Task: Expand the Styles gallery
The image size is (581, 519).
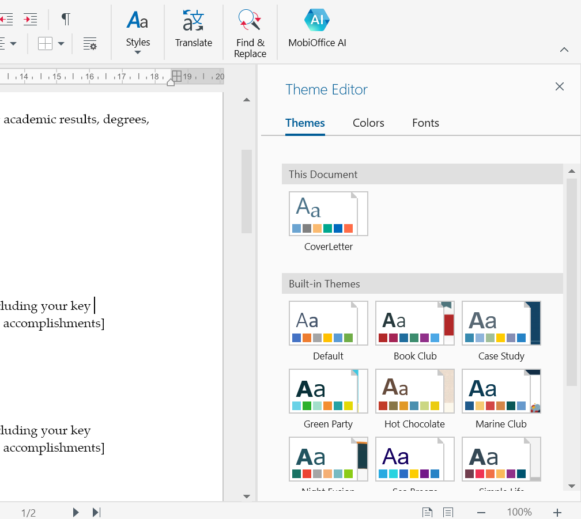Action: pyautogui.click(x=138, y=33)
